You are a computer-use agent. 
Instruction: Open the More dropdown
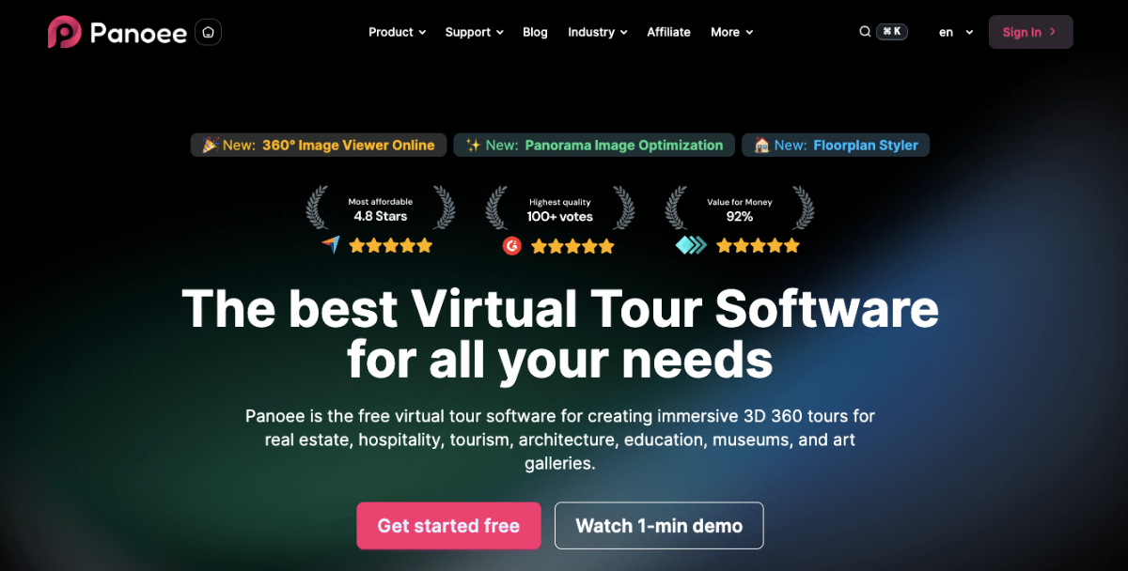coord(732,32)
